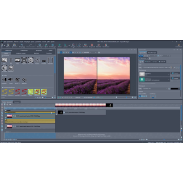Choose the Particle object icon in the toolbox
Viewport: 183px width, 183px height.
[x=37, y=60]
